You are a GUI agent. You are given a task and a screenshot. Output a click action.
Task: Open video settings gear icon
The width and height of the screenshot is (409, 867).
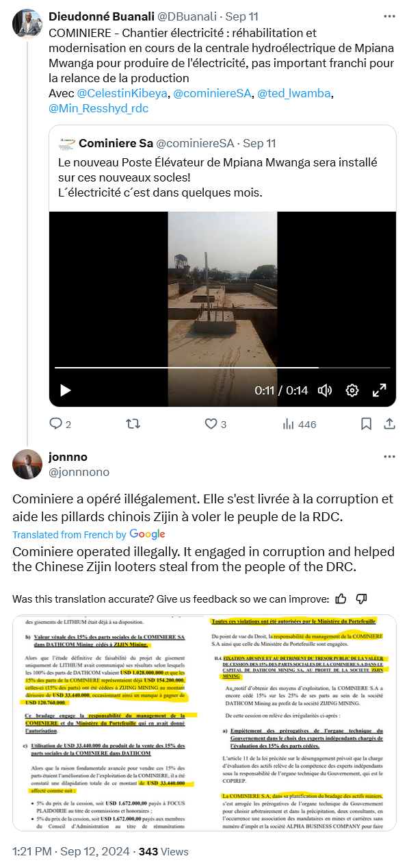(352, 390)
